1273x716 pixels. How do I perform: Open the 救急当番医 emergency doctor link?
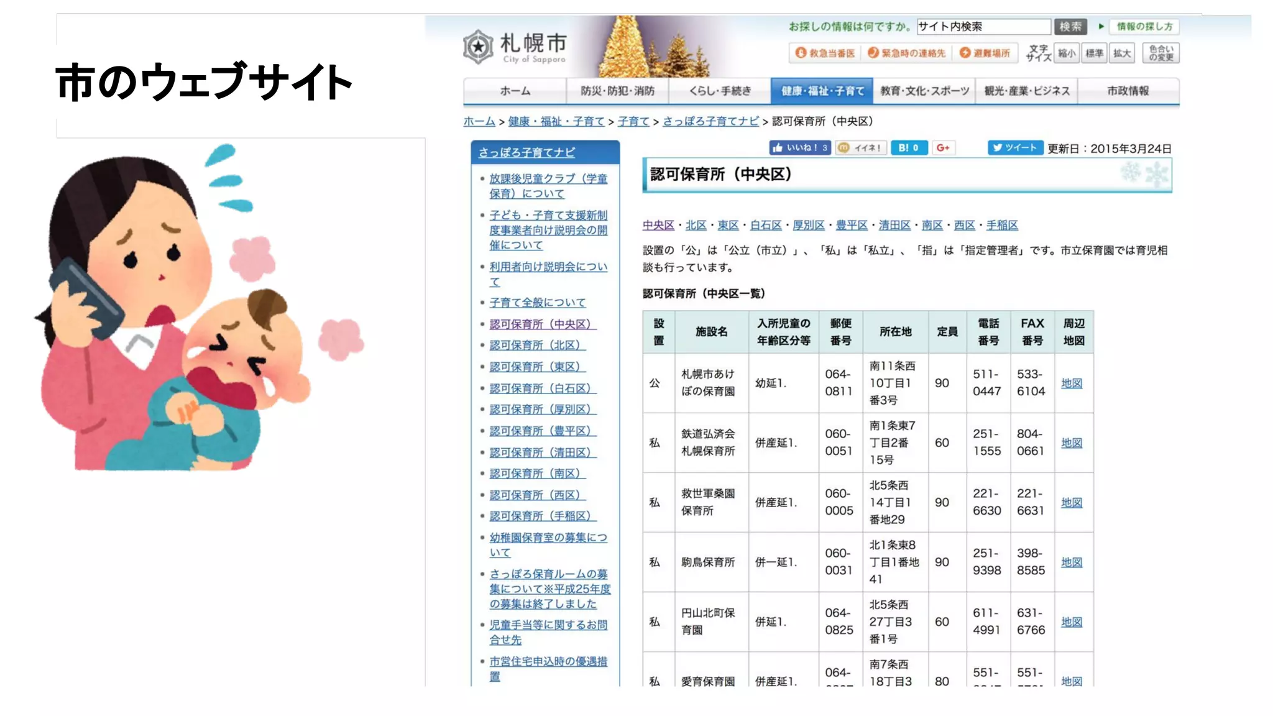[x=825, y=53]
